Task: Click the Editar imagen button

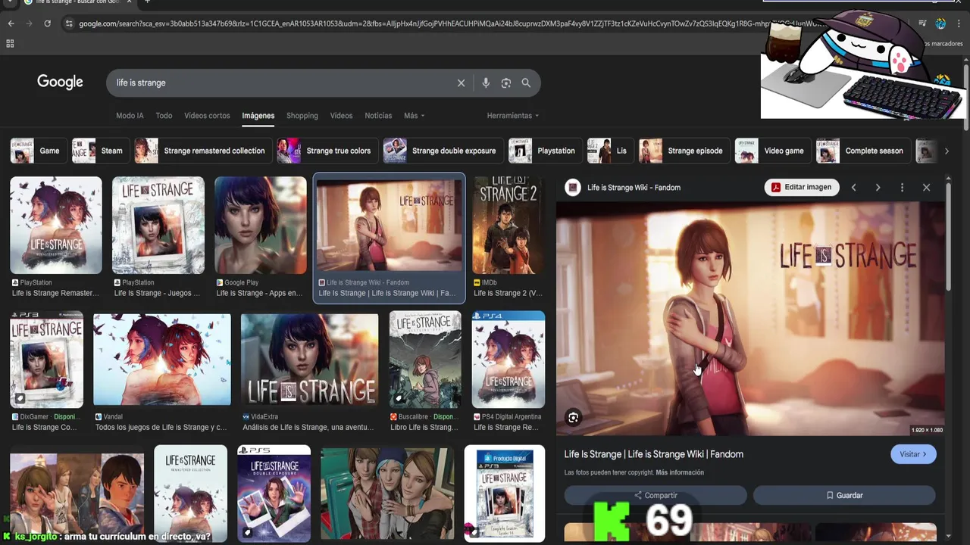Action: [x=801, y=188]
